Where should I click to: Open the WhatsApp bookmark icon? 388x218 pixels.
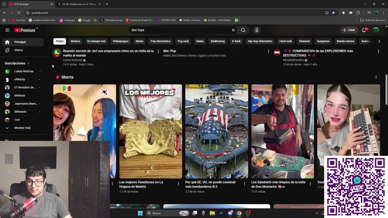click(x=236, y=20)
